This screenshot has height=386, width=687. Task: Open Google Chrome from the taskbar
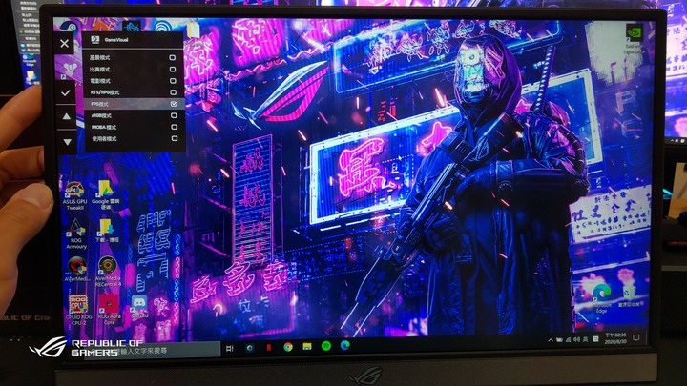click(x=288, y=347)
